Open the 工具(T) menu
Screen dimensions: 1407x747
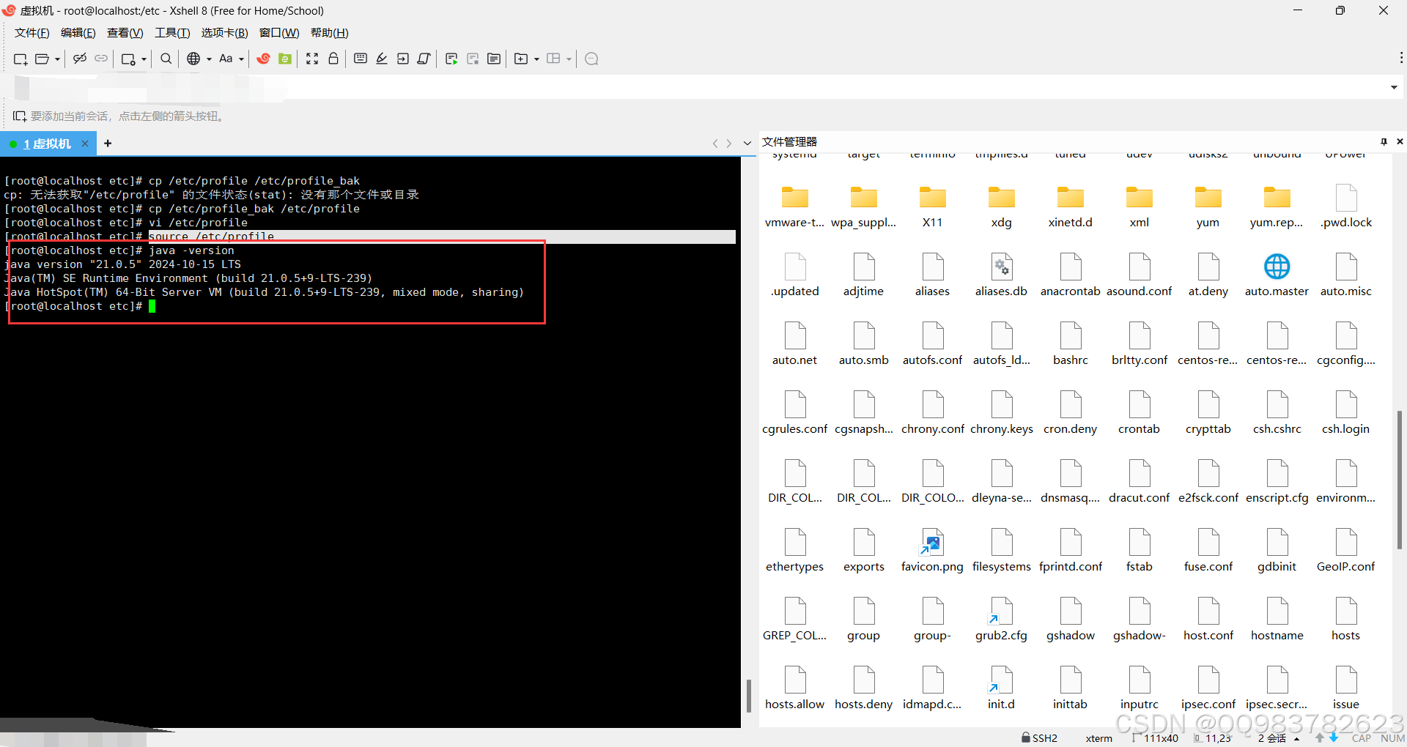(x=172, y=32)
